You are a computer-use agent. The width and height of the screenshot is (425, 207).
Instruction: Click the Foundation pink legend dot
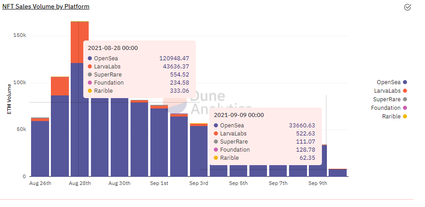405,108
